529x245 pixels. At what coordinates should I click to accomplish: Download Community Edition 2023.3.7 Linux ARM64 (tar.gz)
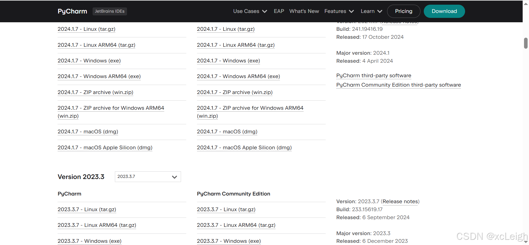tap(236, 225)
